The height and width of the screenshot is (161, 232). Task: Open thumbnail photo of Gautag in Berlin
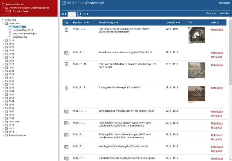point(196,94)
